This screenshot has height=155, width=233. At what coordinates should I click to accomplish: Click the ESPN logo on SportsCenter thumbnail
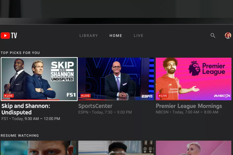point(147,96)
